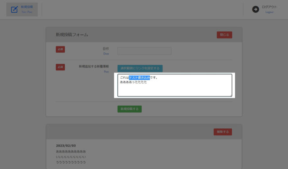Click the New Post pencil icon

pos(14,9)
